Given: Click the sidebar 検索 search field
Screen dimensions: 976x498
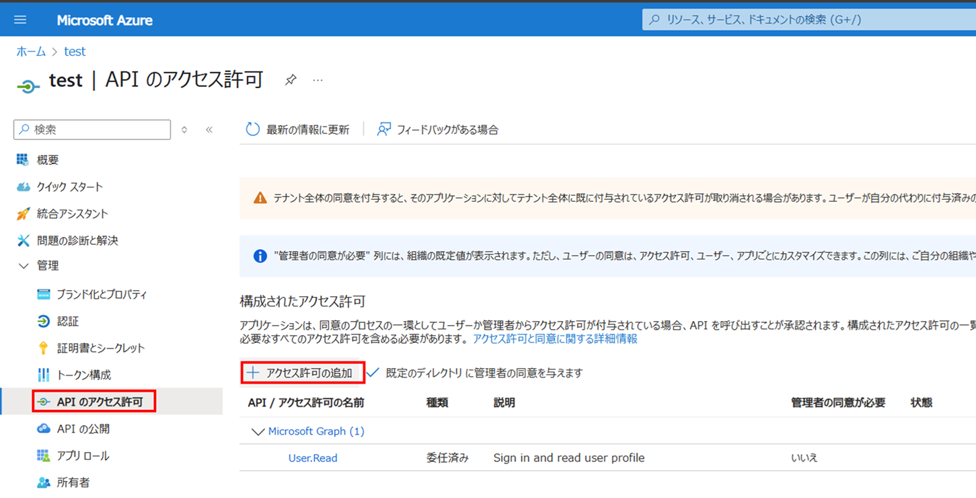Looking at the screenshot, I should pos(92,129).
